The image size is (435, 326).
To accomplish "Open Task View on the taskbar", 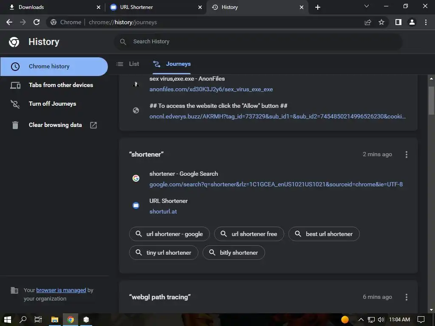I will [x=38, y=320].
